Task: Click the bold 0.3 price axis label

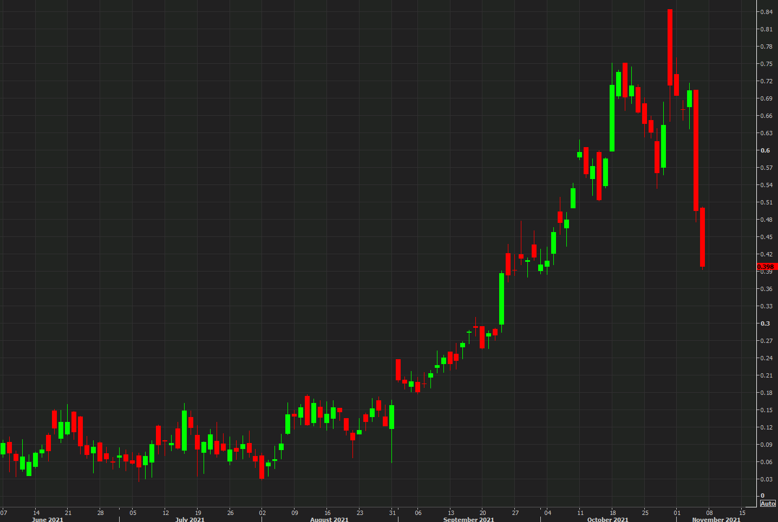Action: (765, 323)
